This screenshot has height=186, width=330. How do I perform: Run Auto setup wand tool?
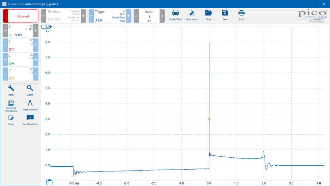pos(192,15)
